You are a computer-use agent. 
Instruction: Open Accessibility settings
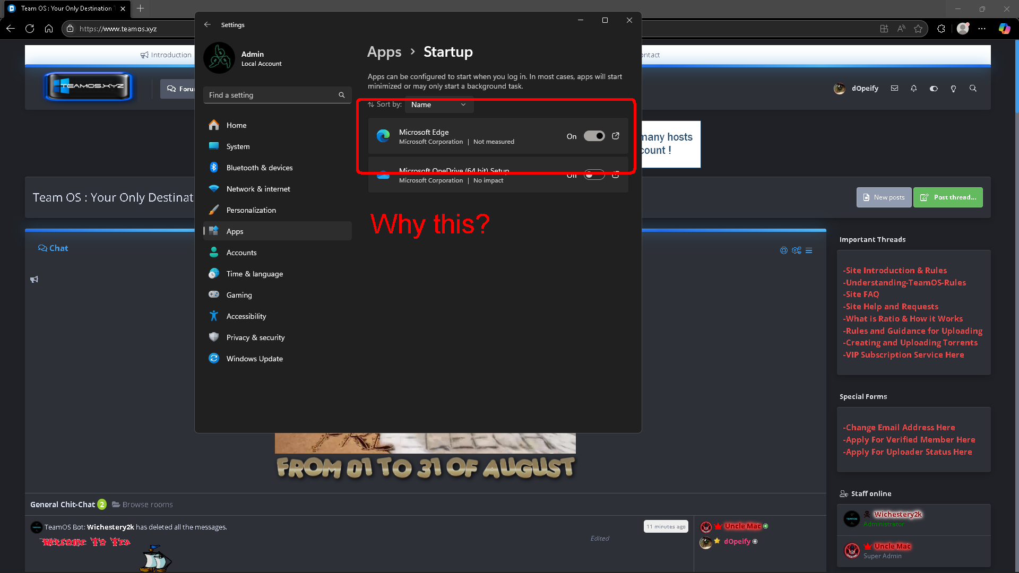[277, 316]
